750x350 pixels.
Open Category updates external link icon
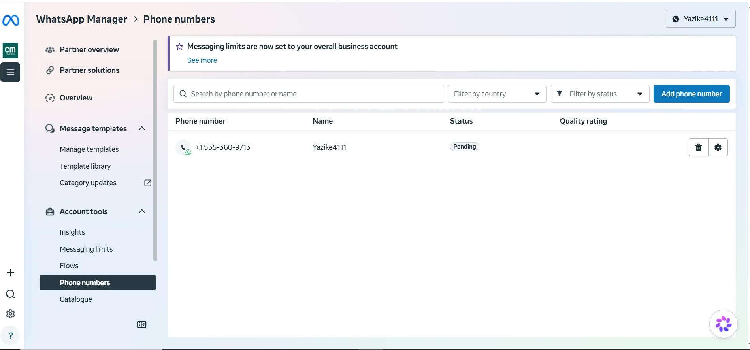[148, 183]
